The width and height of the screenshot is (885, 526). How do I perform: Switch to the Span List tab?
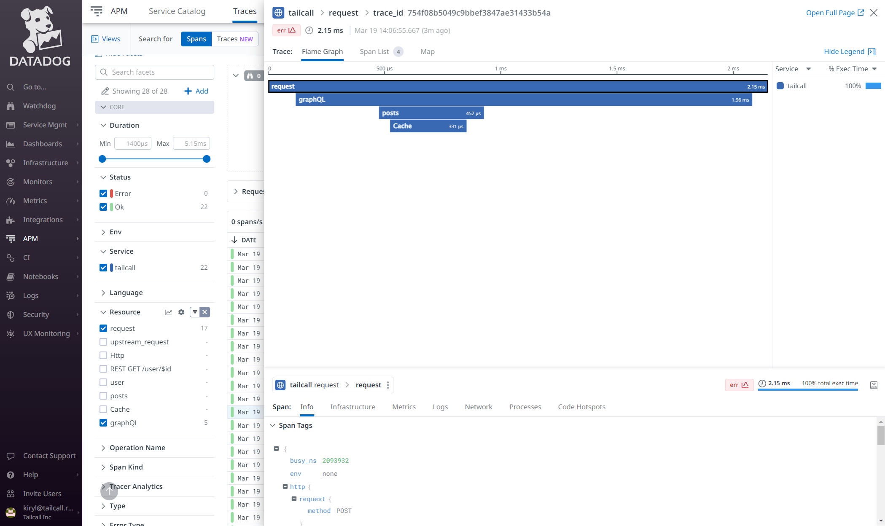pos(374,51)
